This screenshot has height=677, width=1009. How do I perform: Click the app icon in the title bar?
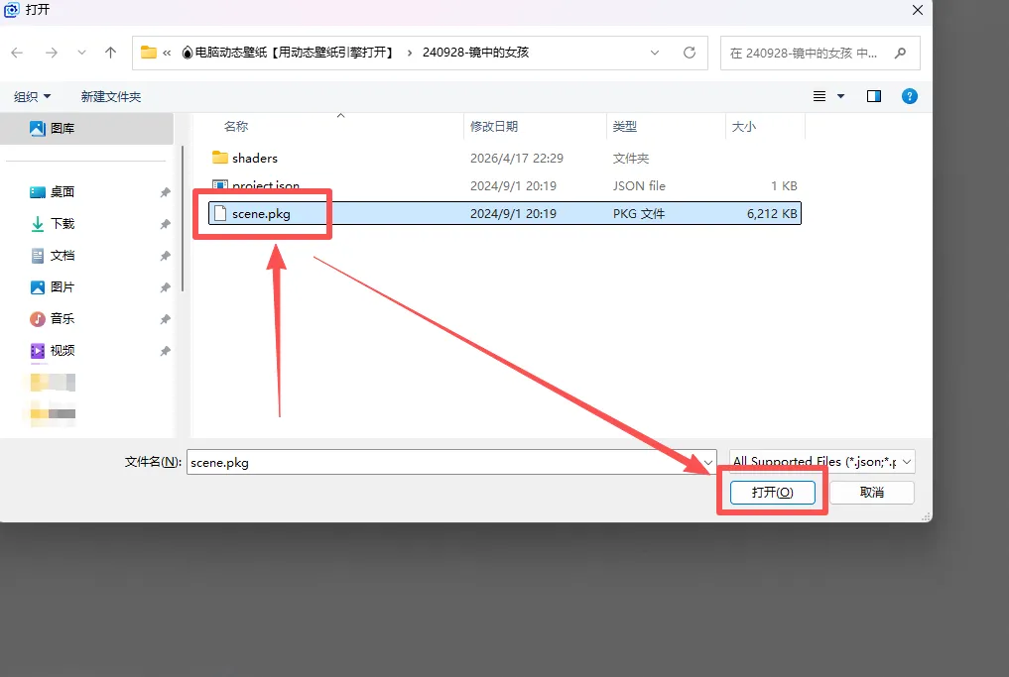(11, 10)
